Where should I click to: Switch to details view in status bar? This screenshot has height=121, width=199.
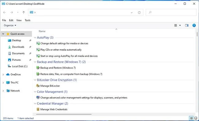click(191, 118)
